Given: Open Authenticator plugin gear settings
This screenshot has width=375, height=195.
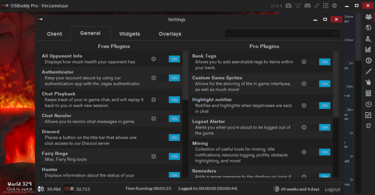Looking at the screenshot, I should pyautogui.click(x=154, y=78).
